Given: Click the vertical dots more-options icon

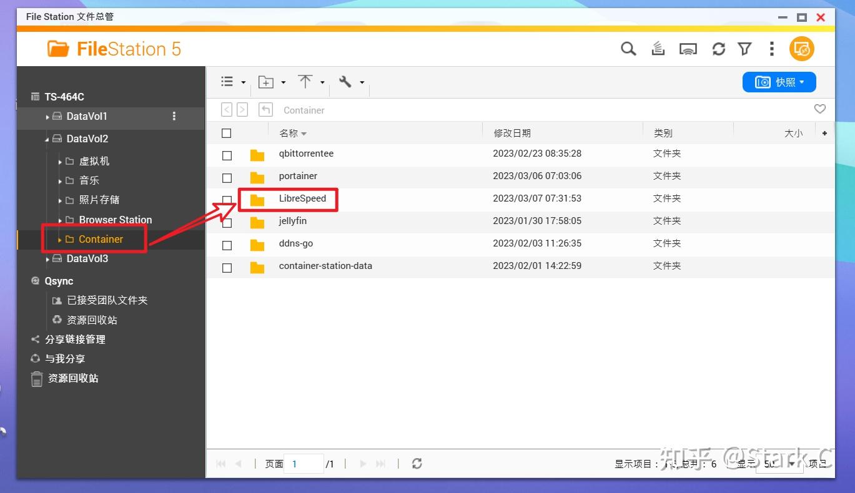Looking at the screenshot, I should click(771, 48).
